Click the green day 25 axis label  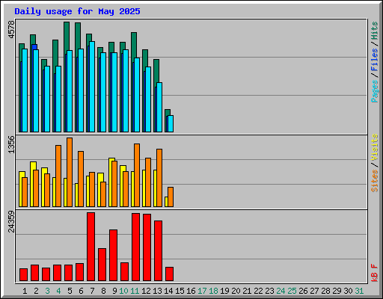292,291
